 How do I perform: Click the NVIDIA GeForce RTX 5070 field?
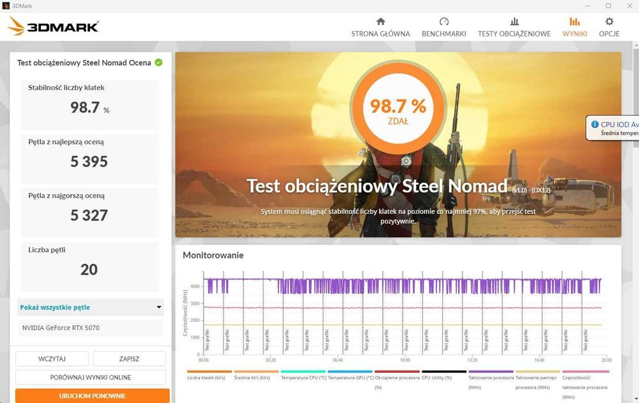click(90, 328)
